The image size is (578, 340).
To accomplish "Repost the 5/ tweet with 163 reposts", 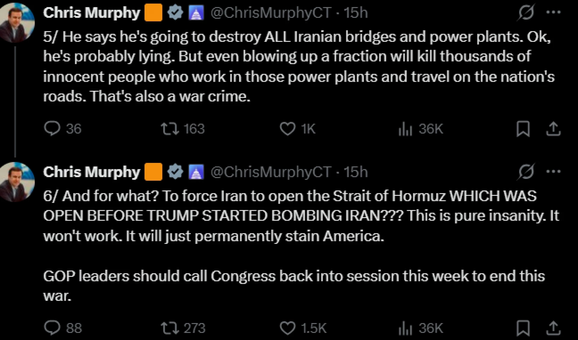I will 170,129.
